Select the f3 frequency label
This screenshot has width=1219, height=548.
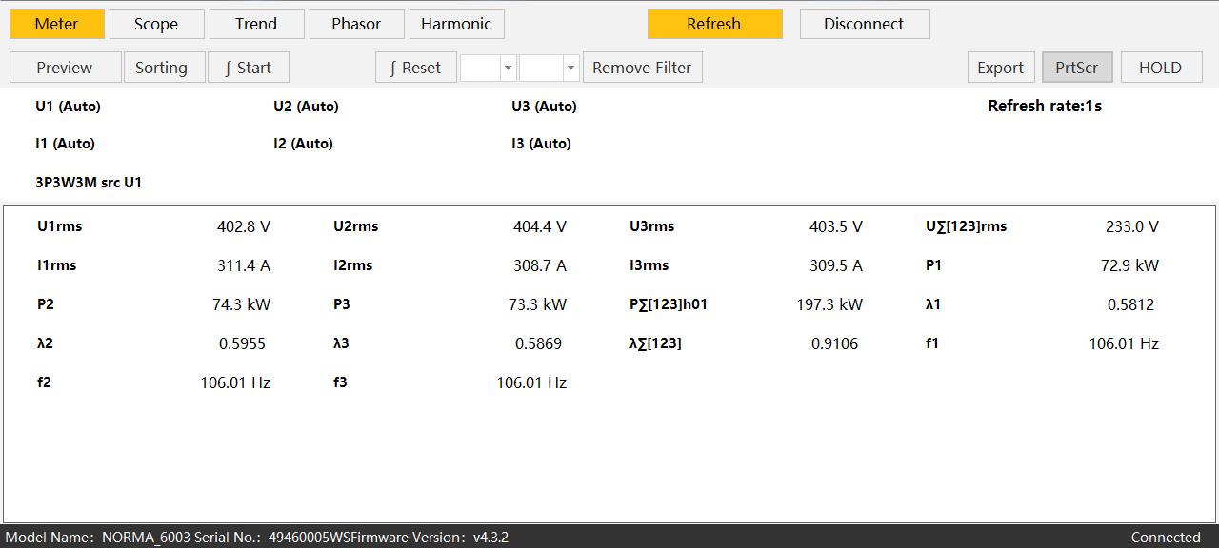(x=340, y=382)
